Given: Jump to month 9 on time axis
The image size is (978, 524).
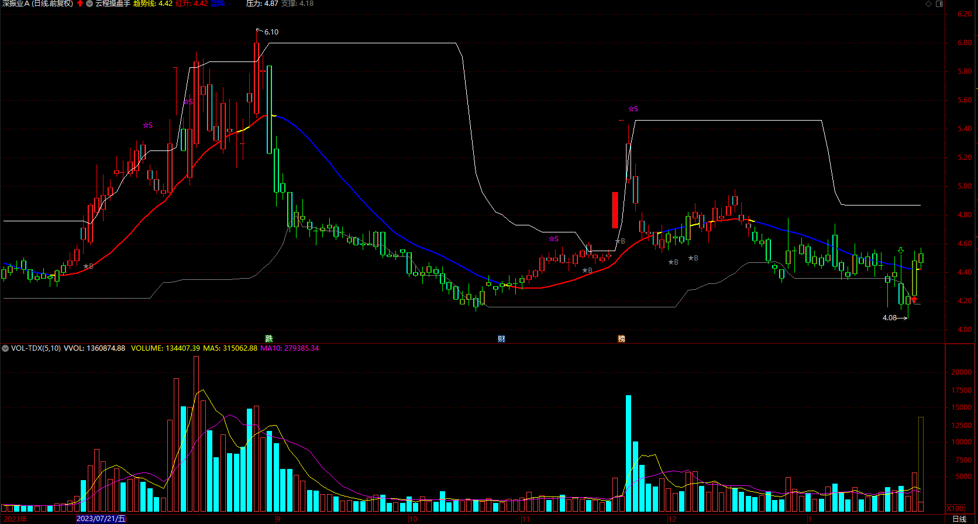Looking at the screenshot, I should tap(278, 519).
